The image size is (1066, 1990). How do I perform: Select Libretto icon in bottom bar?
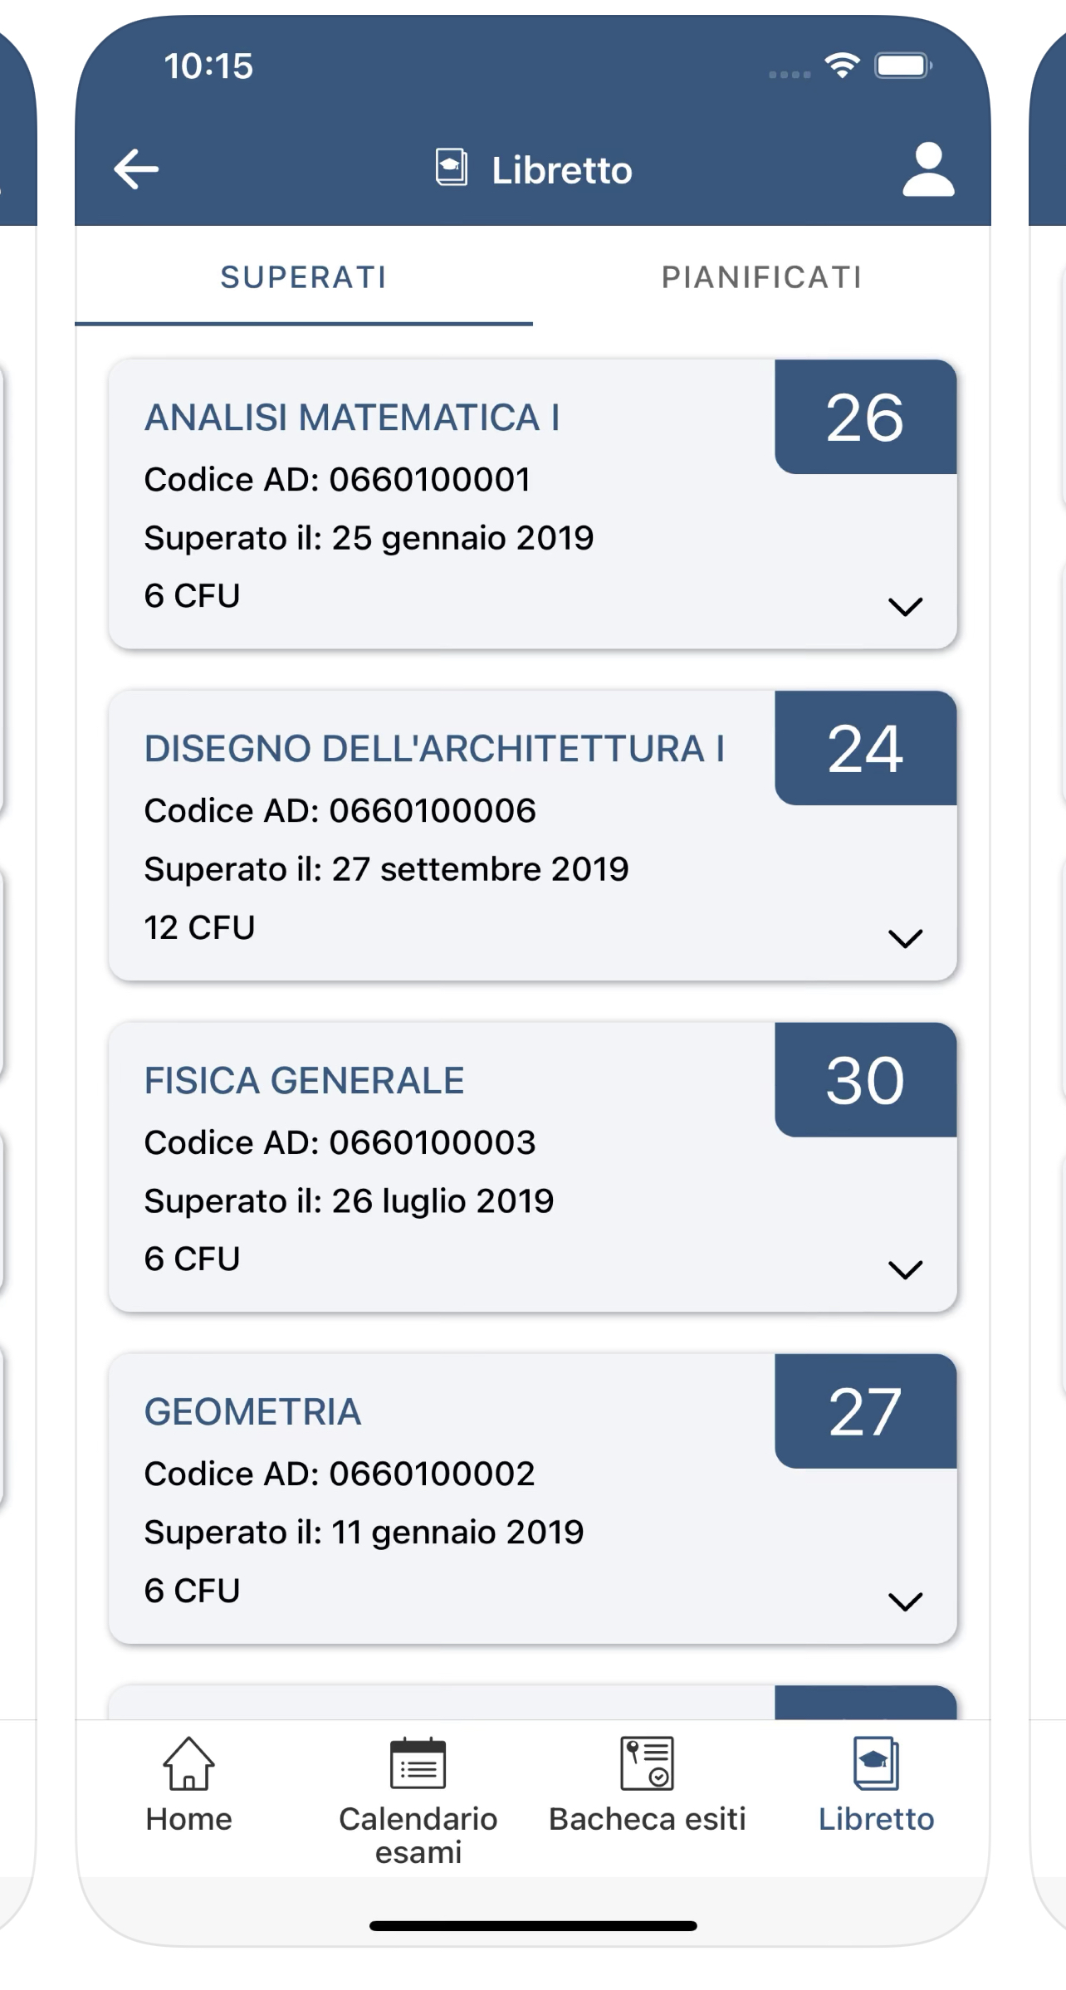pos(876,1763)
